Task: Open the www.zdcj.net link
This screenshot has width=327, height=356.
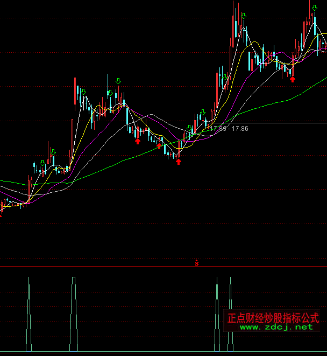Action: (x=276, y=327)
